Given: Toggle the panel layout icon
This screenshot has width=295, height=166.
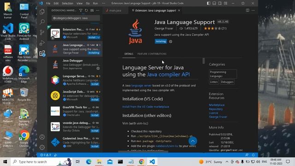Looking at the screenshot, I should tap(214, 3).
